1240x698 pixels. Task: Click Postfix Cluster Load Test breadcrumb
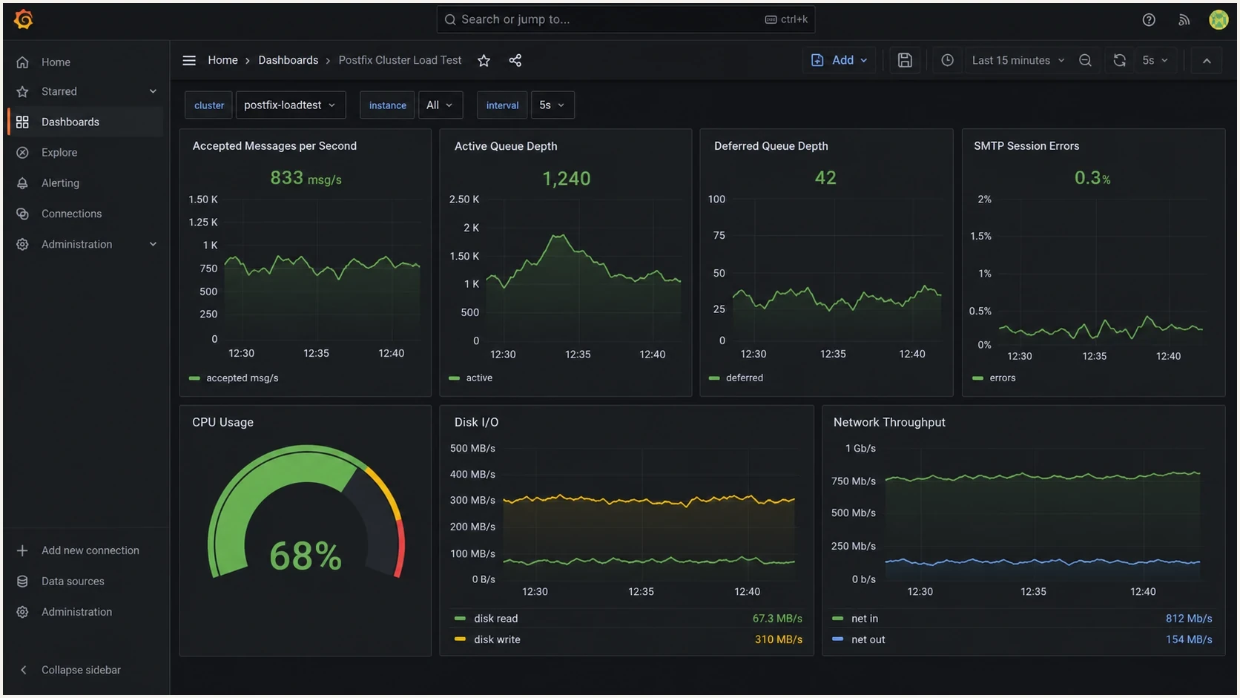pos(400,60)
